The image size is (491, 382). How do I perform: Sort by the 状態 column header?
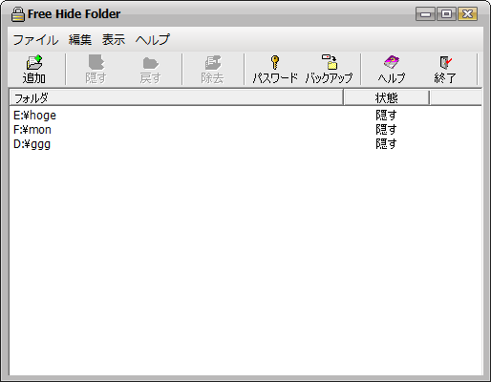pos(387,97)
